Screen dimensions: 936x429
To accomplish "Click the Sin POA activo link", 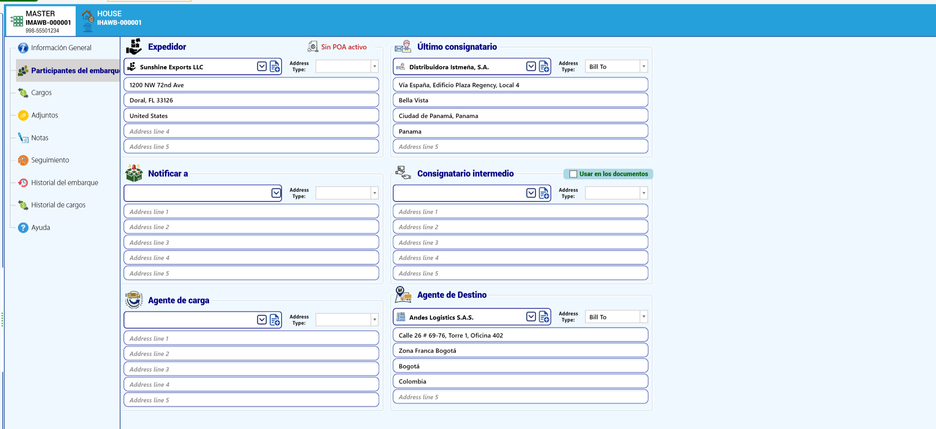I will click(x=344, y=47).
